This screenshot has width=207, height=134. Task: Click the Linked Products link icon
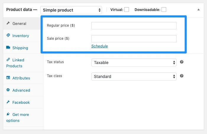tap(8, 60)
